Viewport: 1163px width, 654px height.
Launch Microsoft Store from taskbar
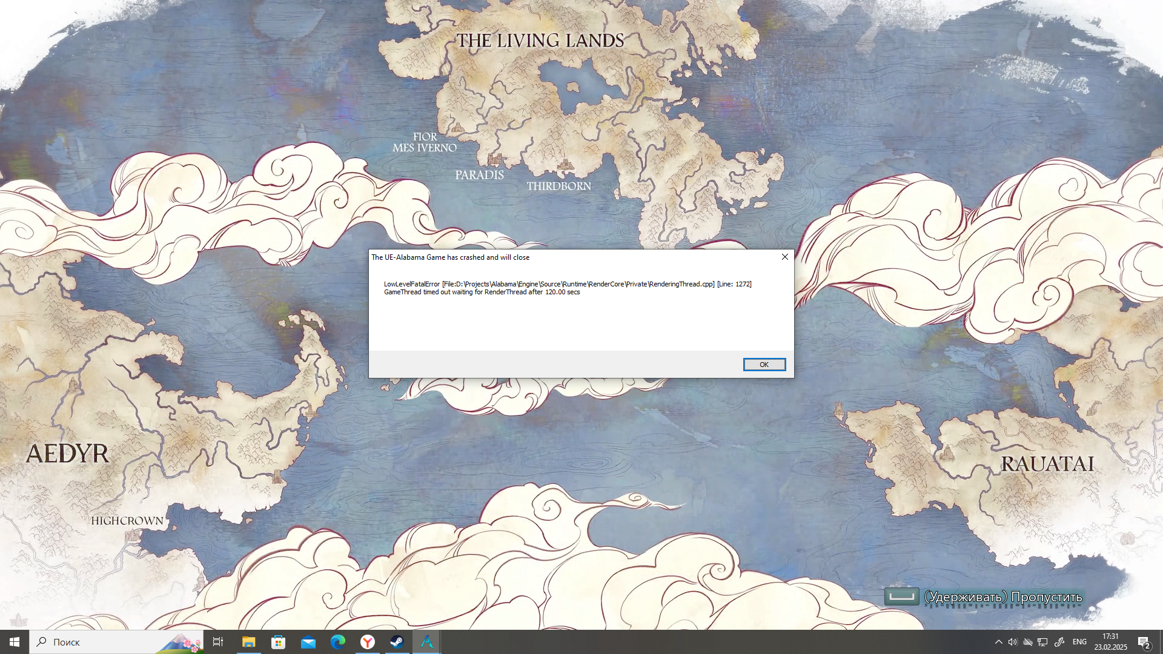click(x=278, y=642)
